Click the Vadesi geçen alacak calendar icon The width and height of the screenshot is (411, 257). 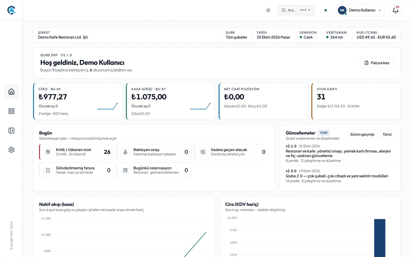(203, 152)
